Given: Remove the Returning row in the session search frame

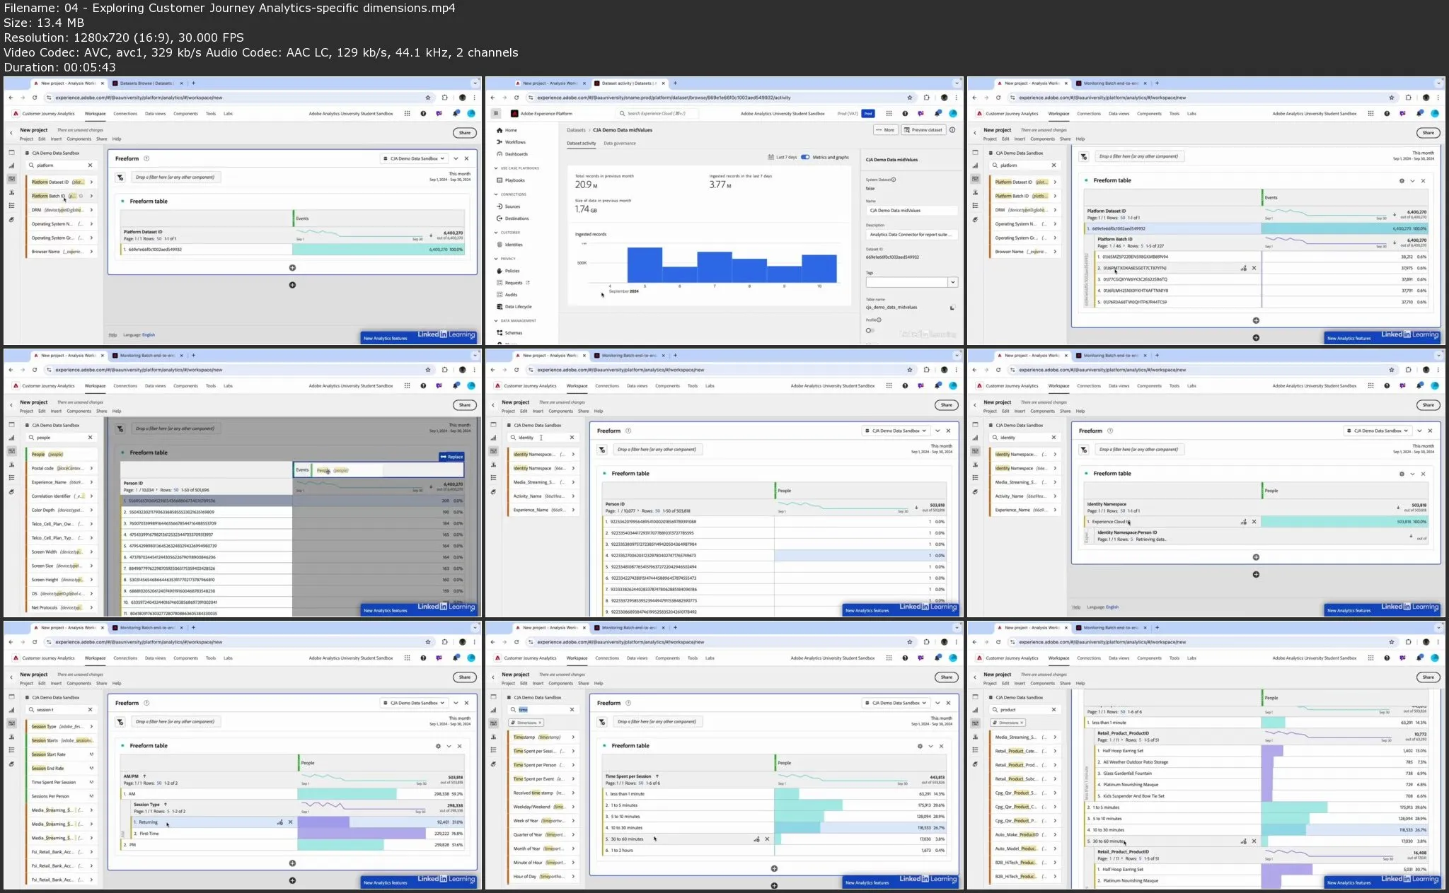Looking at the screenshot, I should 290,822.
